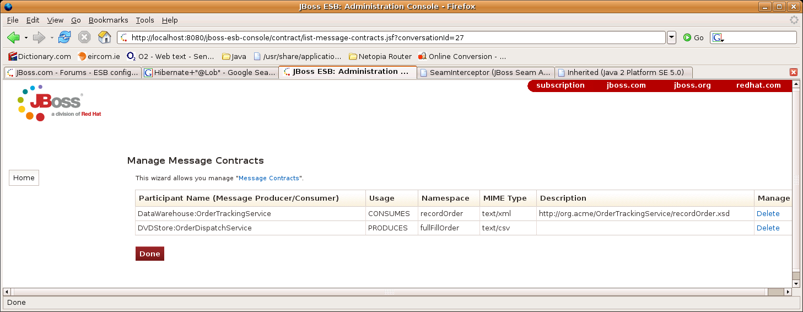
Task: Click the green Go button
Action: coord(693,37)
